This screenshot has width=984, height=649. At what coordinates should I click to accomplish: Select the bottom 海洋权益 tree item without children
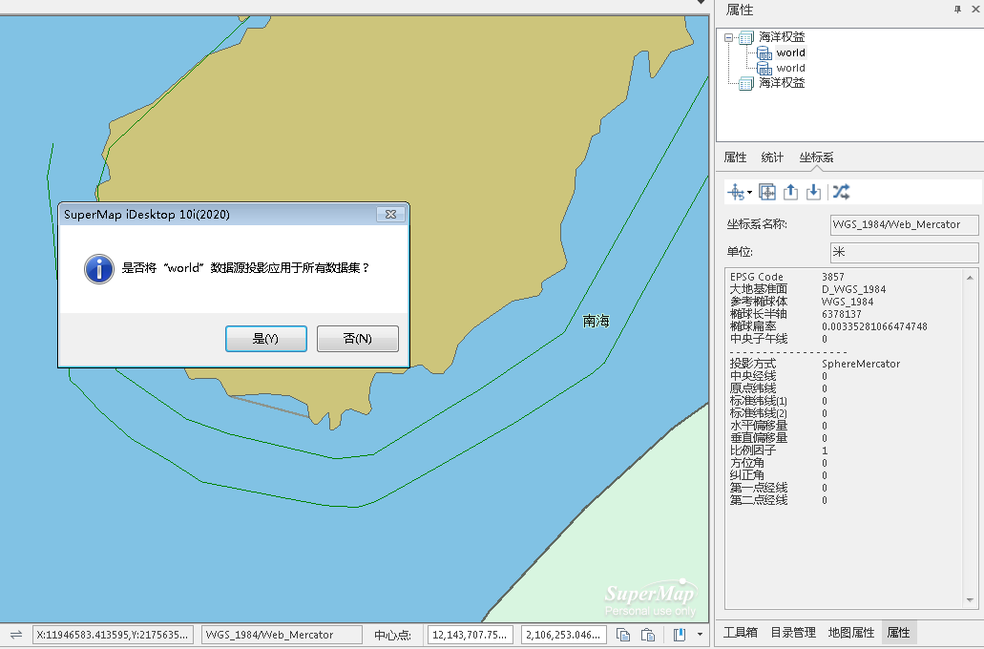pyautogui.click(x=782, y=83)
